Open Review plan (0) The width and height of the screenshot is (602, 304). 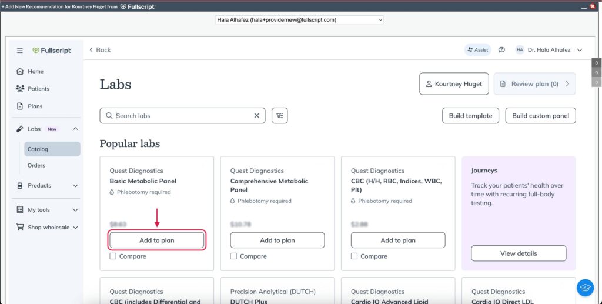coord(534,83)
